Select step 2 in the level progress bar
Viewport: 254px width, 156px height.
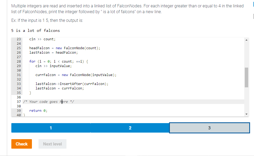pyautogui.click(x=130, y=128)
